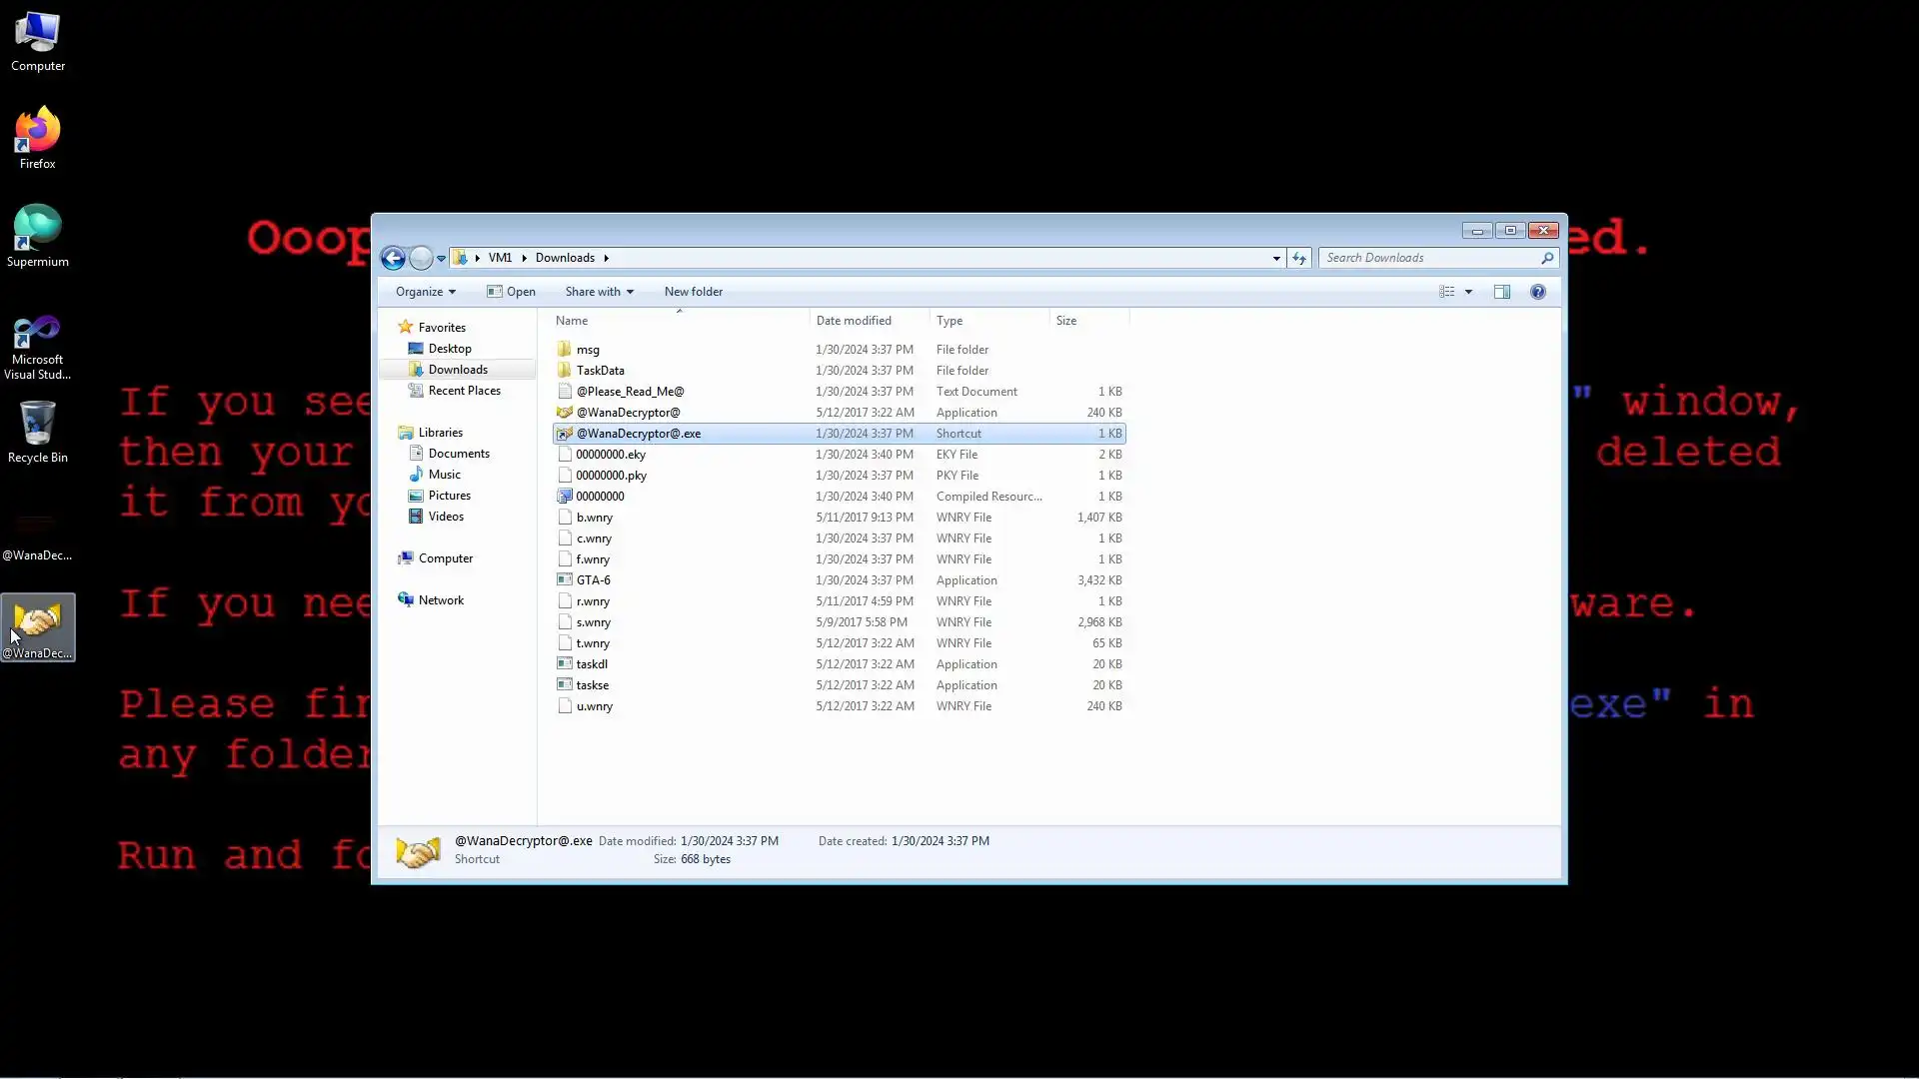Click the Search Downloads input field
This screenshot has width=1919, height=1079.
(x=1429, y=258)
